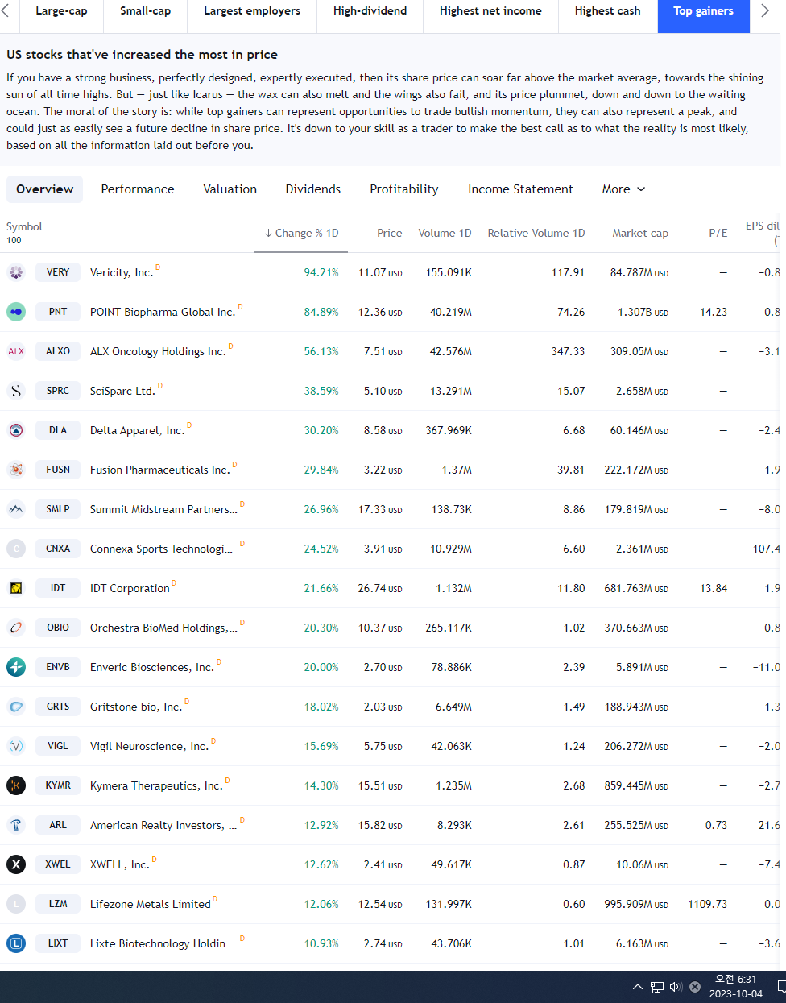The width and height of the screenshot is (786, 1003).
Task: Open the taskbar clock and date
Action: 735,987
